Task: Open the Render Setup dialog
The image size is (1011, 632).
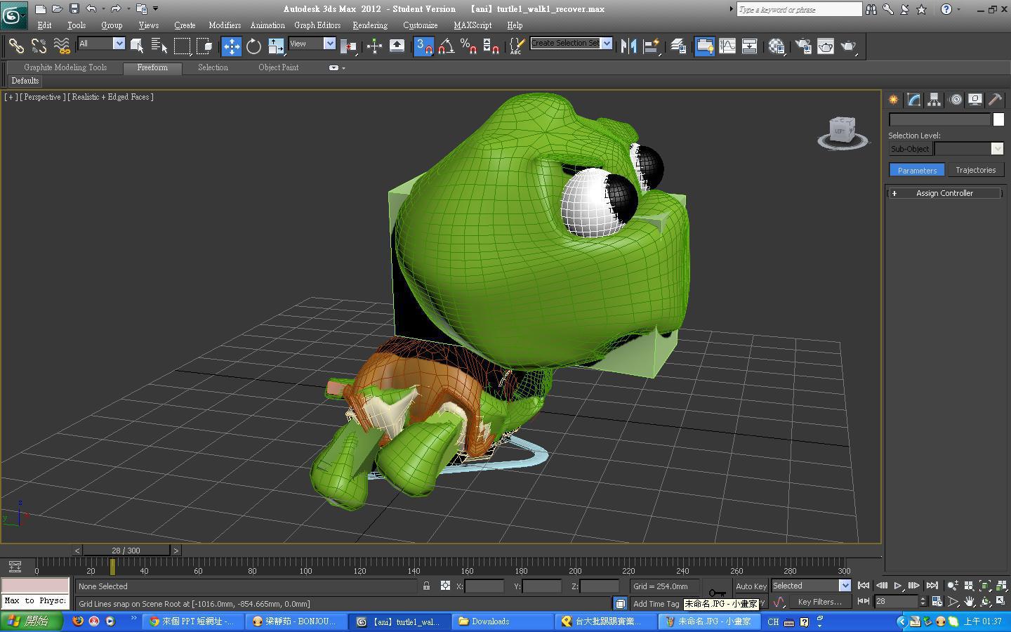Action: [803, 46]
